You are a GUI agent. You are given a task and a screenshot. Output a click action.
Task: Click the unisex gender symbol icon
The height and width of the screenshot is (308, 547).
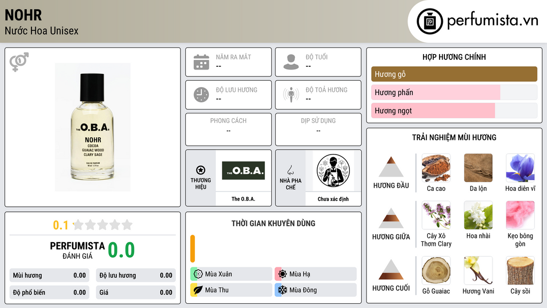[19, 62]
